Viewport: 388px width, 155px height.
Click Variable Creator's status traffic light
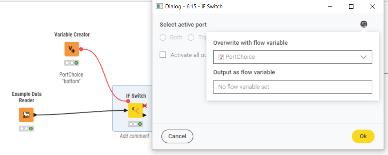point(72,63)
